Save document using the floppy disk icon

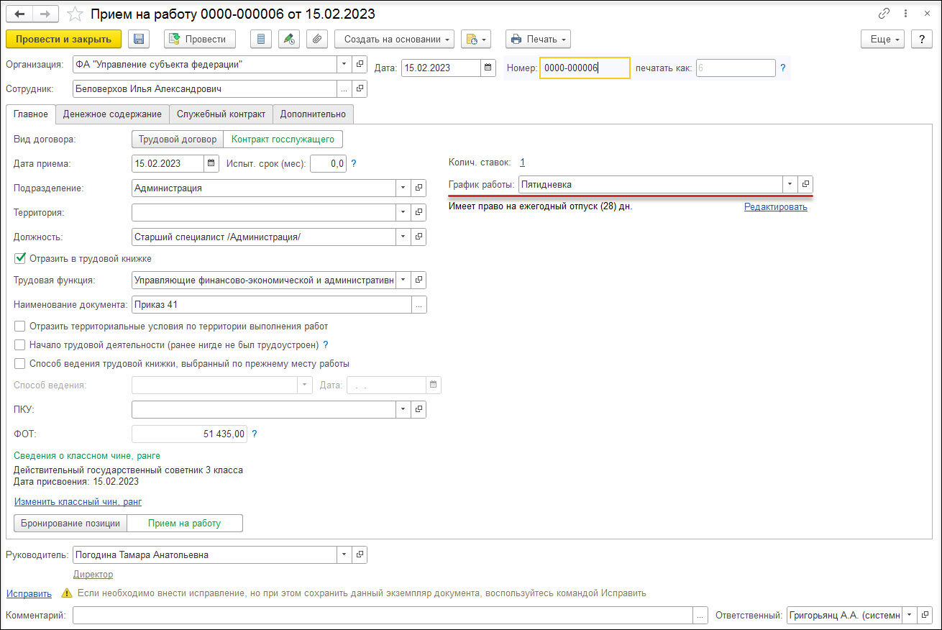pos(139,39)
